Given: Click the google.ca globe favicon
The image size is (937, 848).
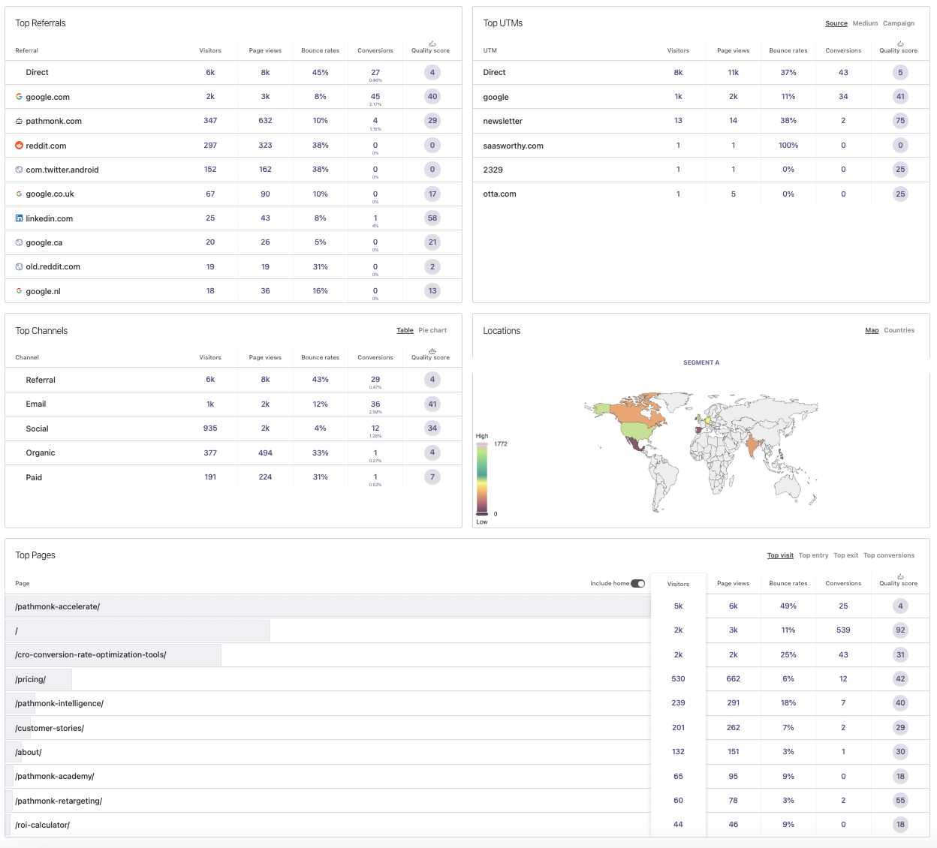Looking at the screenshot, I should click(18, 242).
